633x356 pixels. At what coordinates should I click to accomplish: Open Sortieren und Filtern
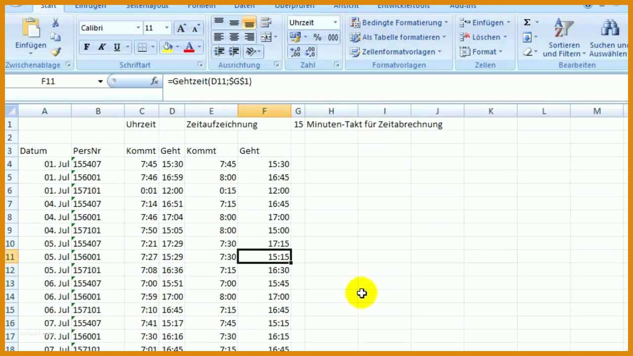tap(564, 38)
